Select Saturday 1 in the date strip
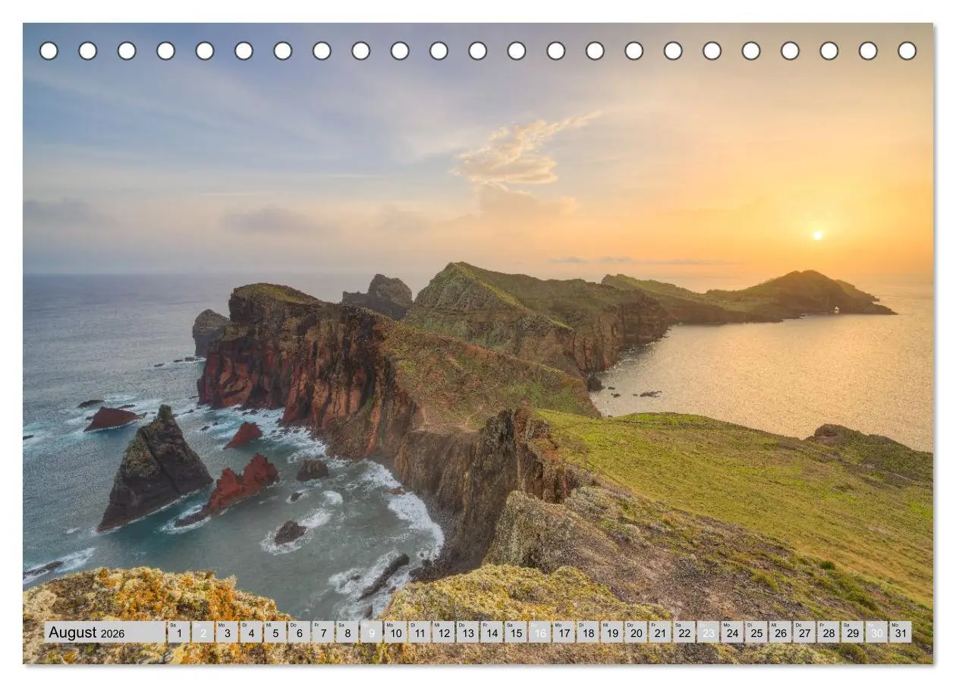The height and width of the screenshot is (687, 956). (x=178, y=632)
